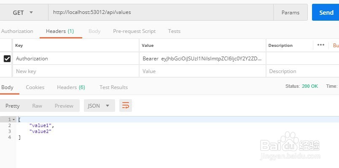Click the Value column header
The image size is (339, 168).
coord(148,46)
